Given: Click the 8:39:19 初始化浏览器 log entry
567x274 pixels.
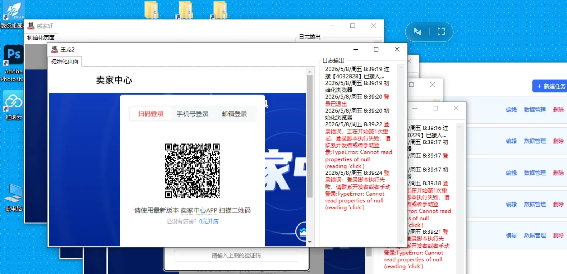Looking at the screenshot, I should [x=357, y=86].
